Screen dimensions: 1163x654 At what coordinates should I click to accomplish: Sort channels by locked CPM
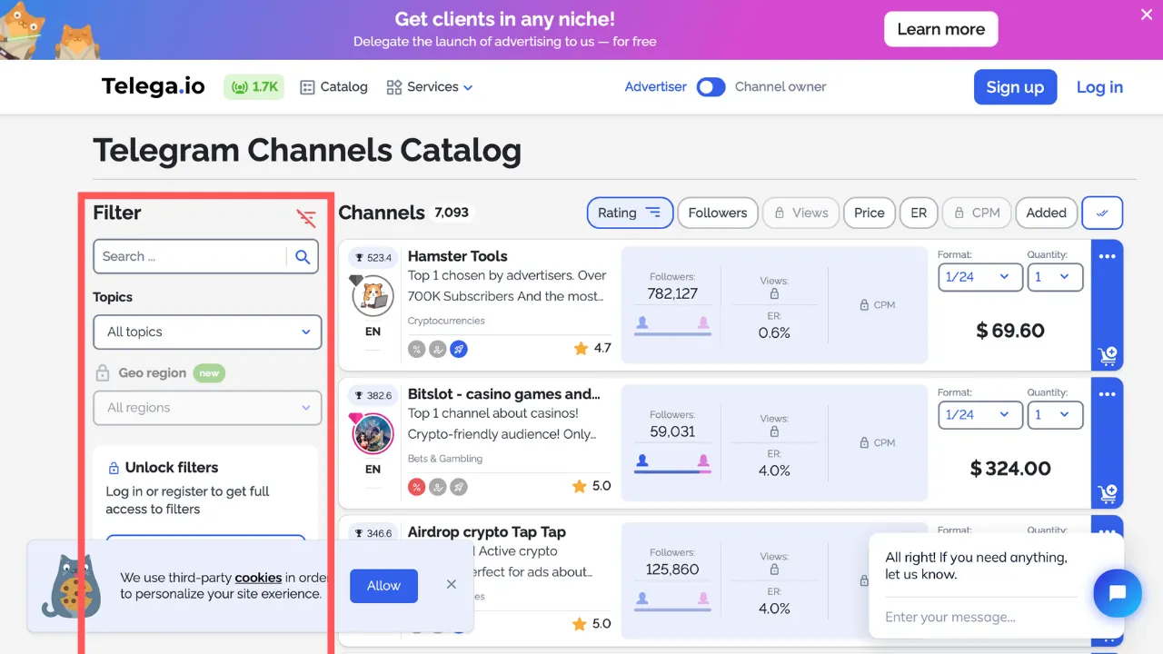(977, 213)
